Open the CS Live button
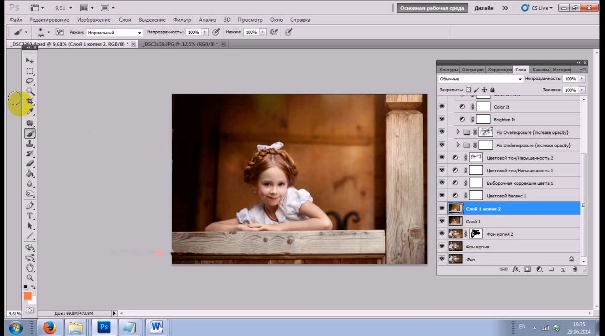Image resolution: width=605 pixels, height=336 pixels. tap(537, 8)
